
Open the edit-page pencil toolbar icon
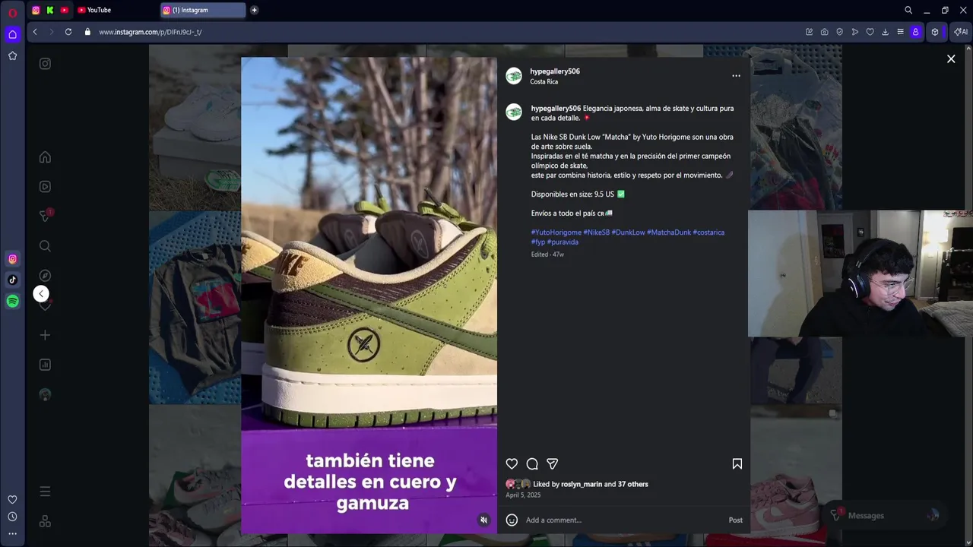[810, 32]
